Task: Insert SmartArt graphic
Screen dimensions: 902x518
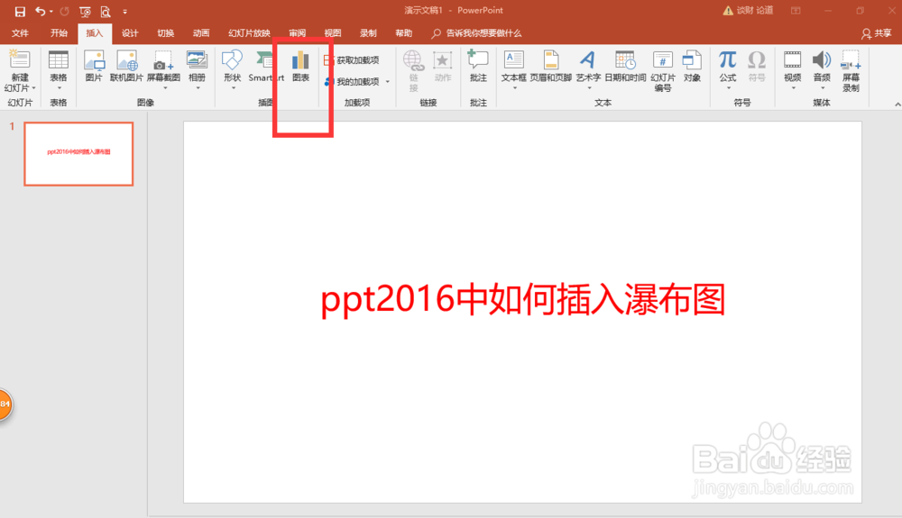Action: [x=266, y=67]
